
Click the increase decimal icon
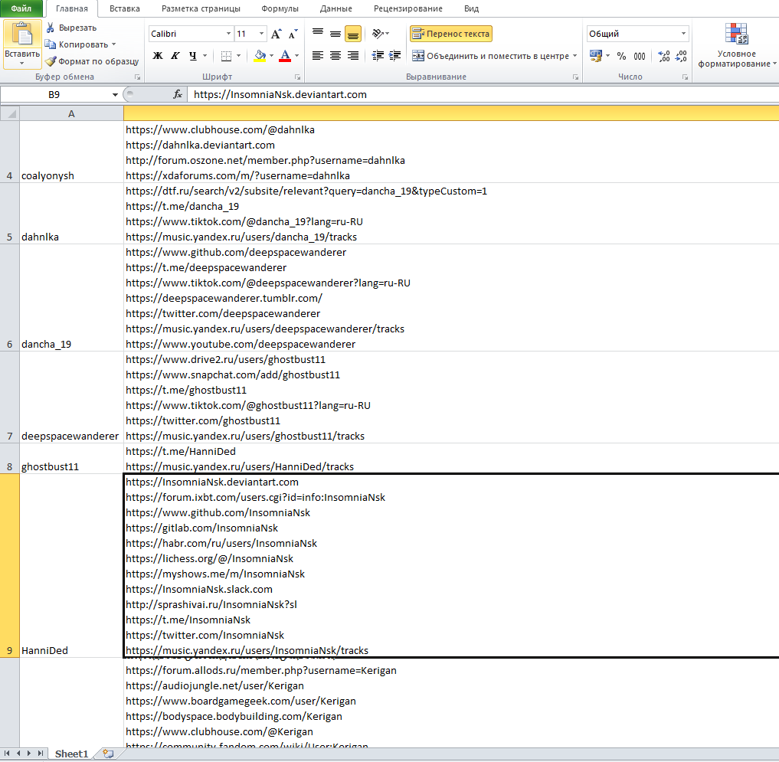(x=664, y=56)
